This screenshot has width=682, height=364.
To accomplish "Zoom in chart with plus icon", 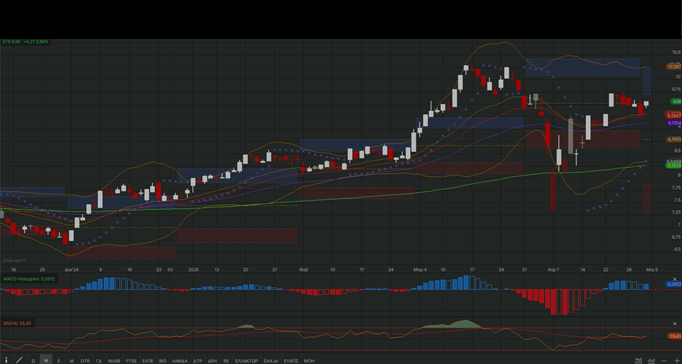I will (676, 361).
